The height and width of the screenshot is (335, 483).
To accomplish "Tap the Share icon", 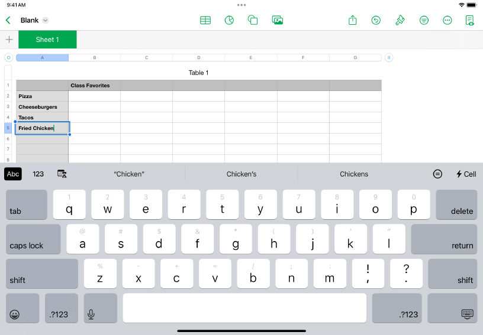I will pyautogui.click(x=353, y=20).
